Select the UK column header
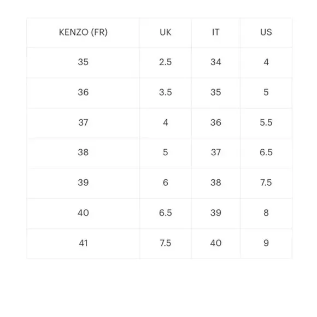 [166, 32]
